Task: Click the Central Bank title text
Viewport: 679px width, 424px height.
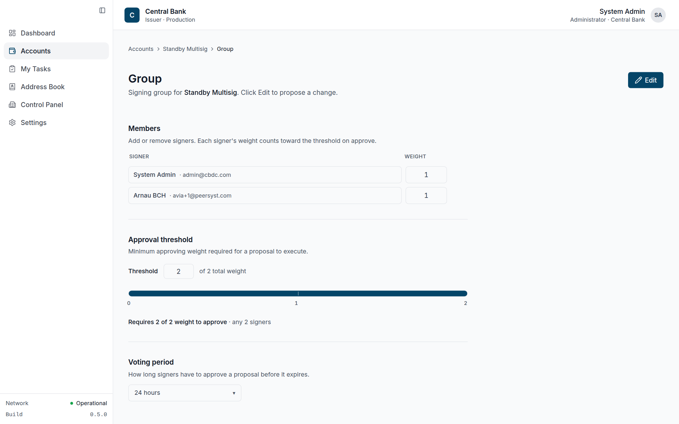Action: pos(166,11)
